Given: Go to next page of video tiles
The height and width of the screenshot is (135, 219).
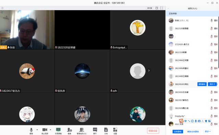Looking at the screenshot, I should [x=149, y=70].
